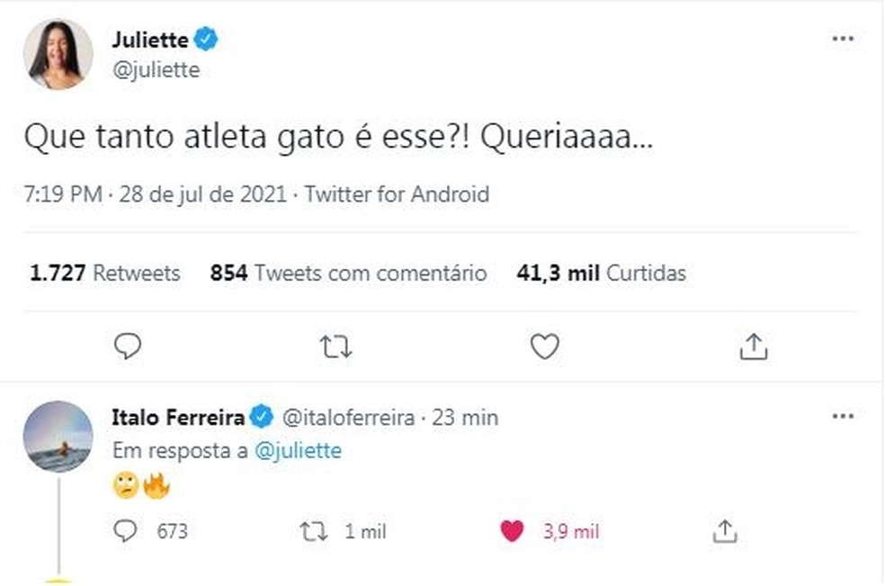Open the more options menu on Juliette's tweet
Image resolution: width=885 pixels, height=586 pixels.
pyautogui.click(x=844, y=39)
